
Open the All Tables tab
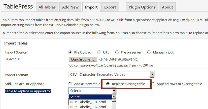coord(47,7)
